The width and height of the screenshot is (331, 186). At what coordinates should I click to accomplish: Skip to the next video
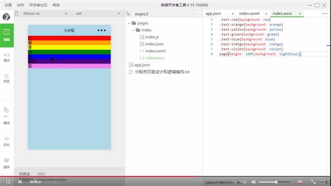[x=20, y=182]
